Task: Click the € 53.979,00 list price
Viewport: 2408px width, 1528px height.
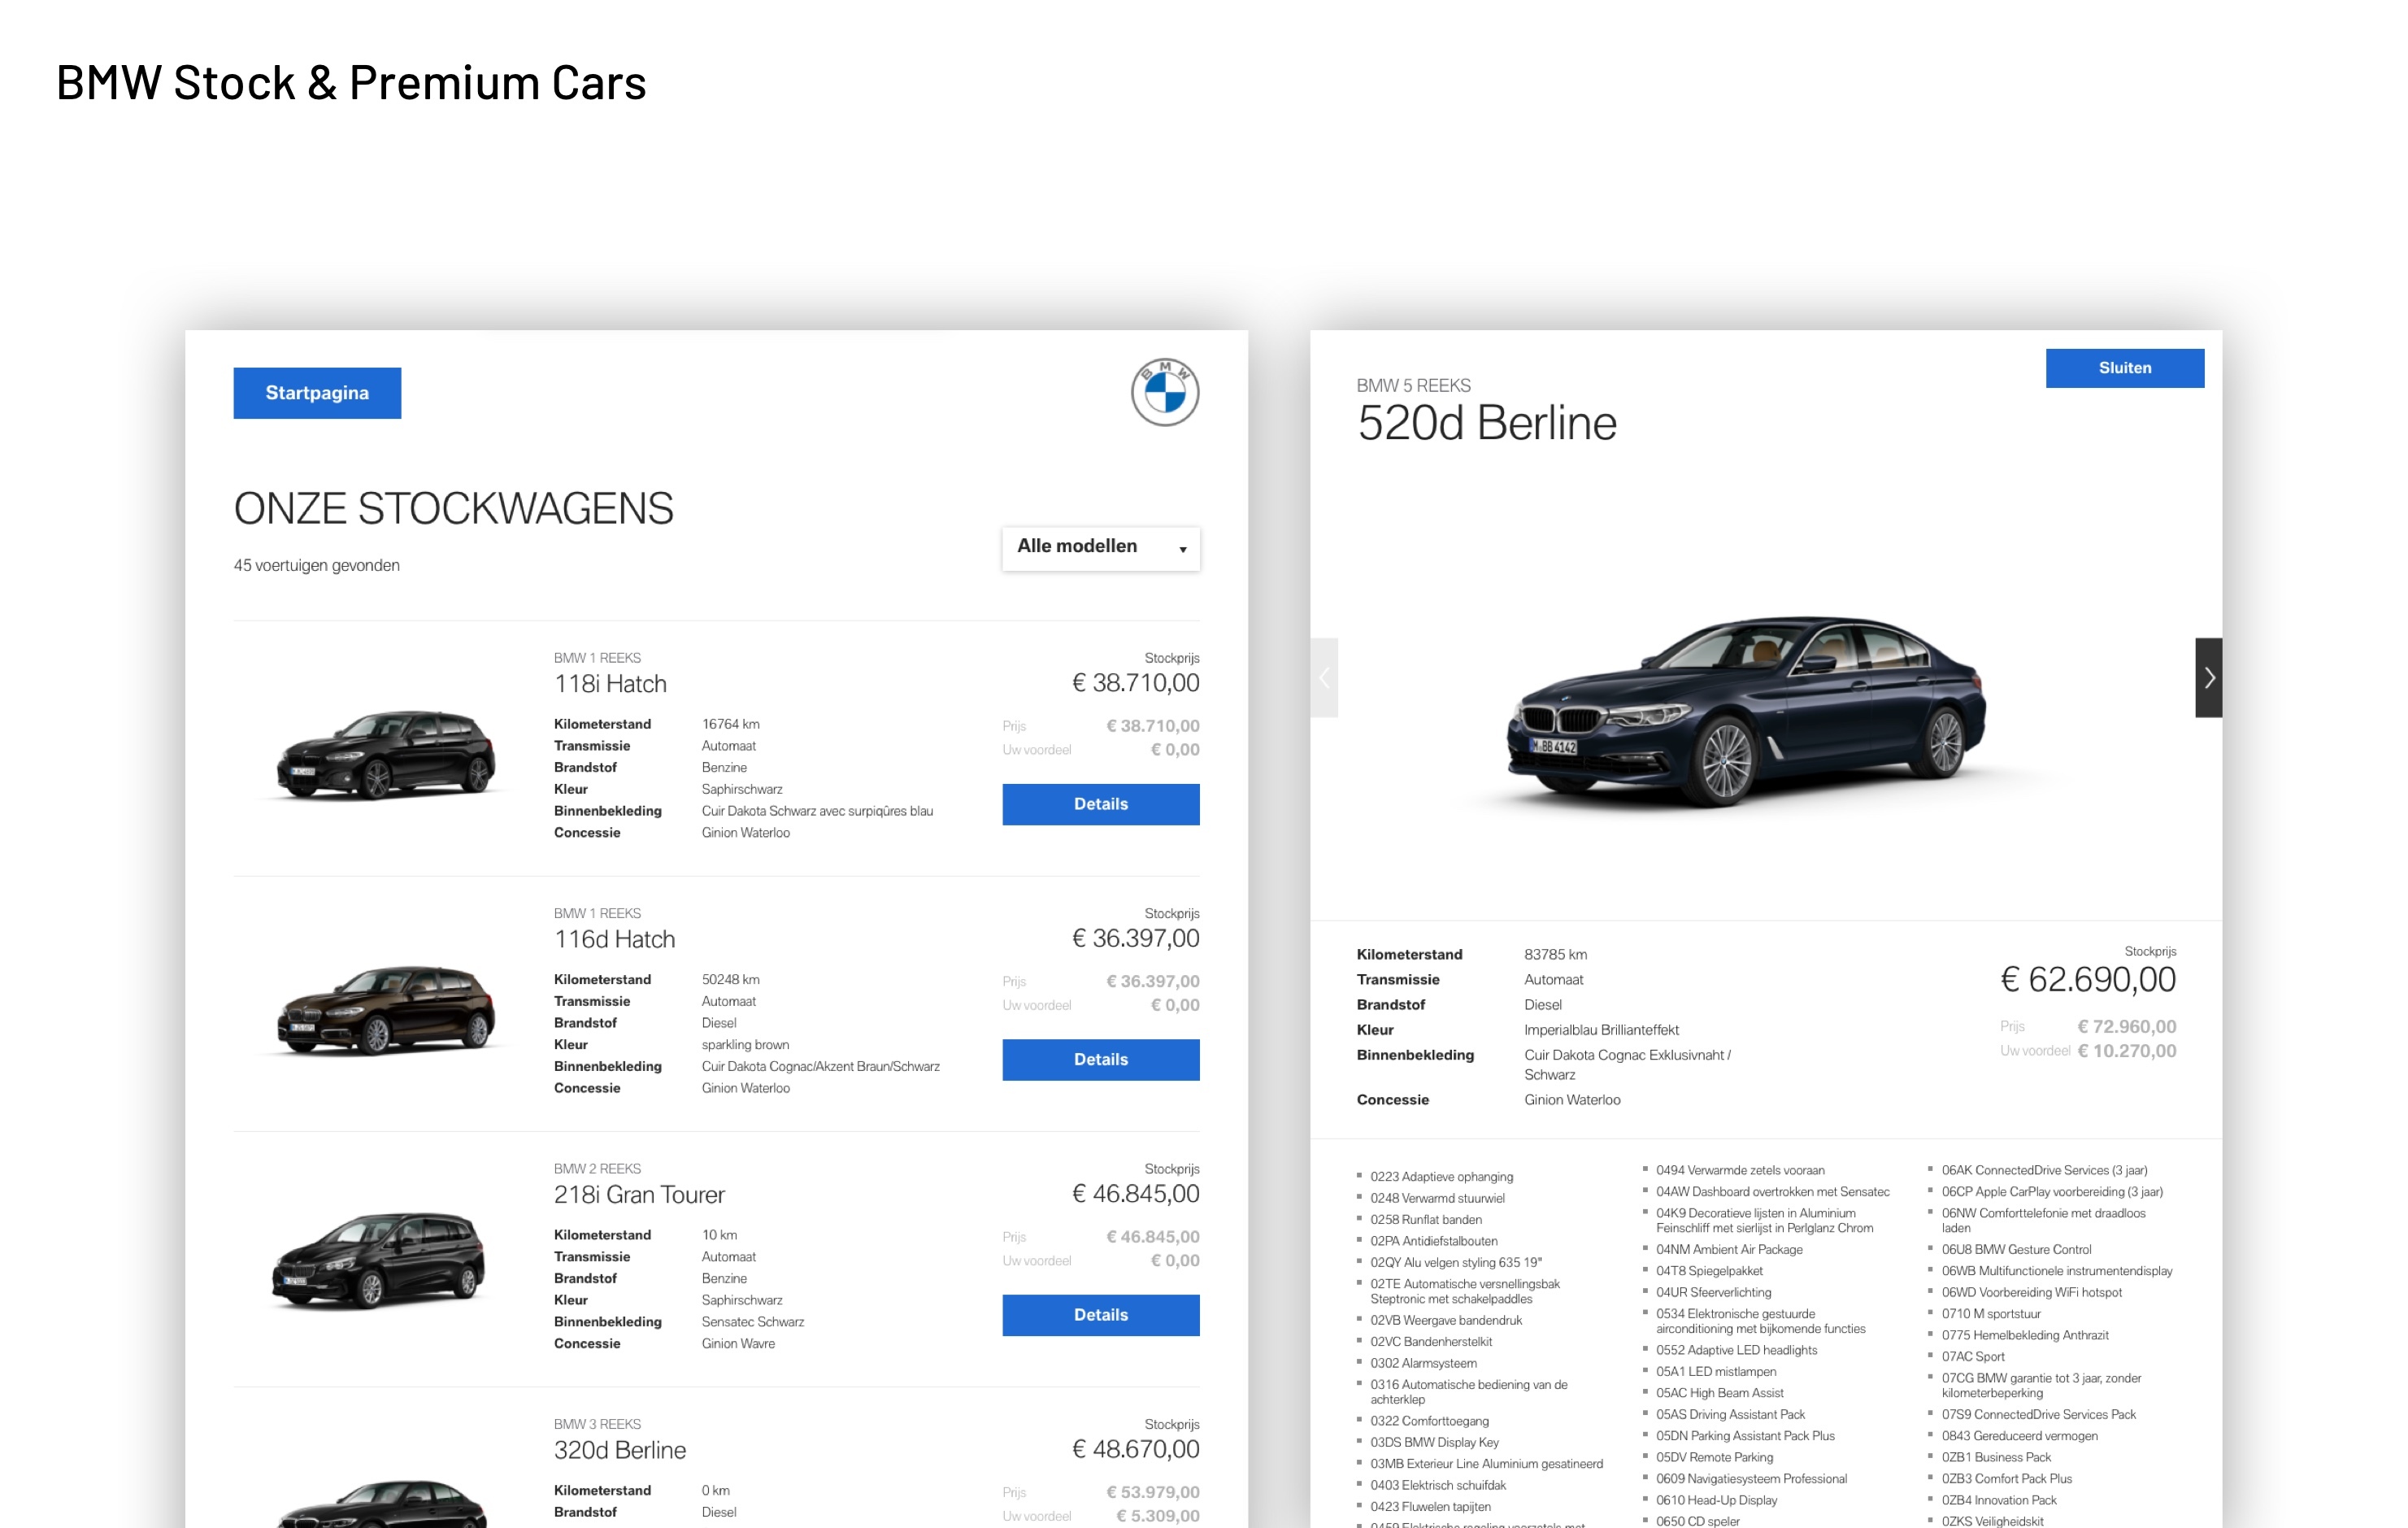Action: point(1152,1492)
